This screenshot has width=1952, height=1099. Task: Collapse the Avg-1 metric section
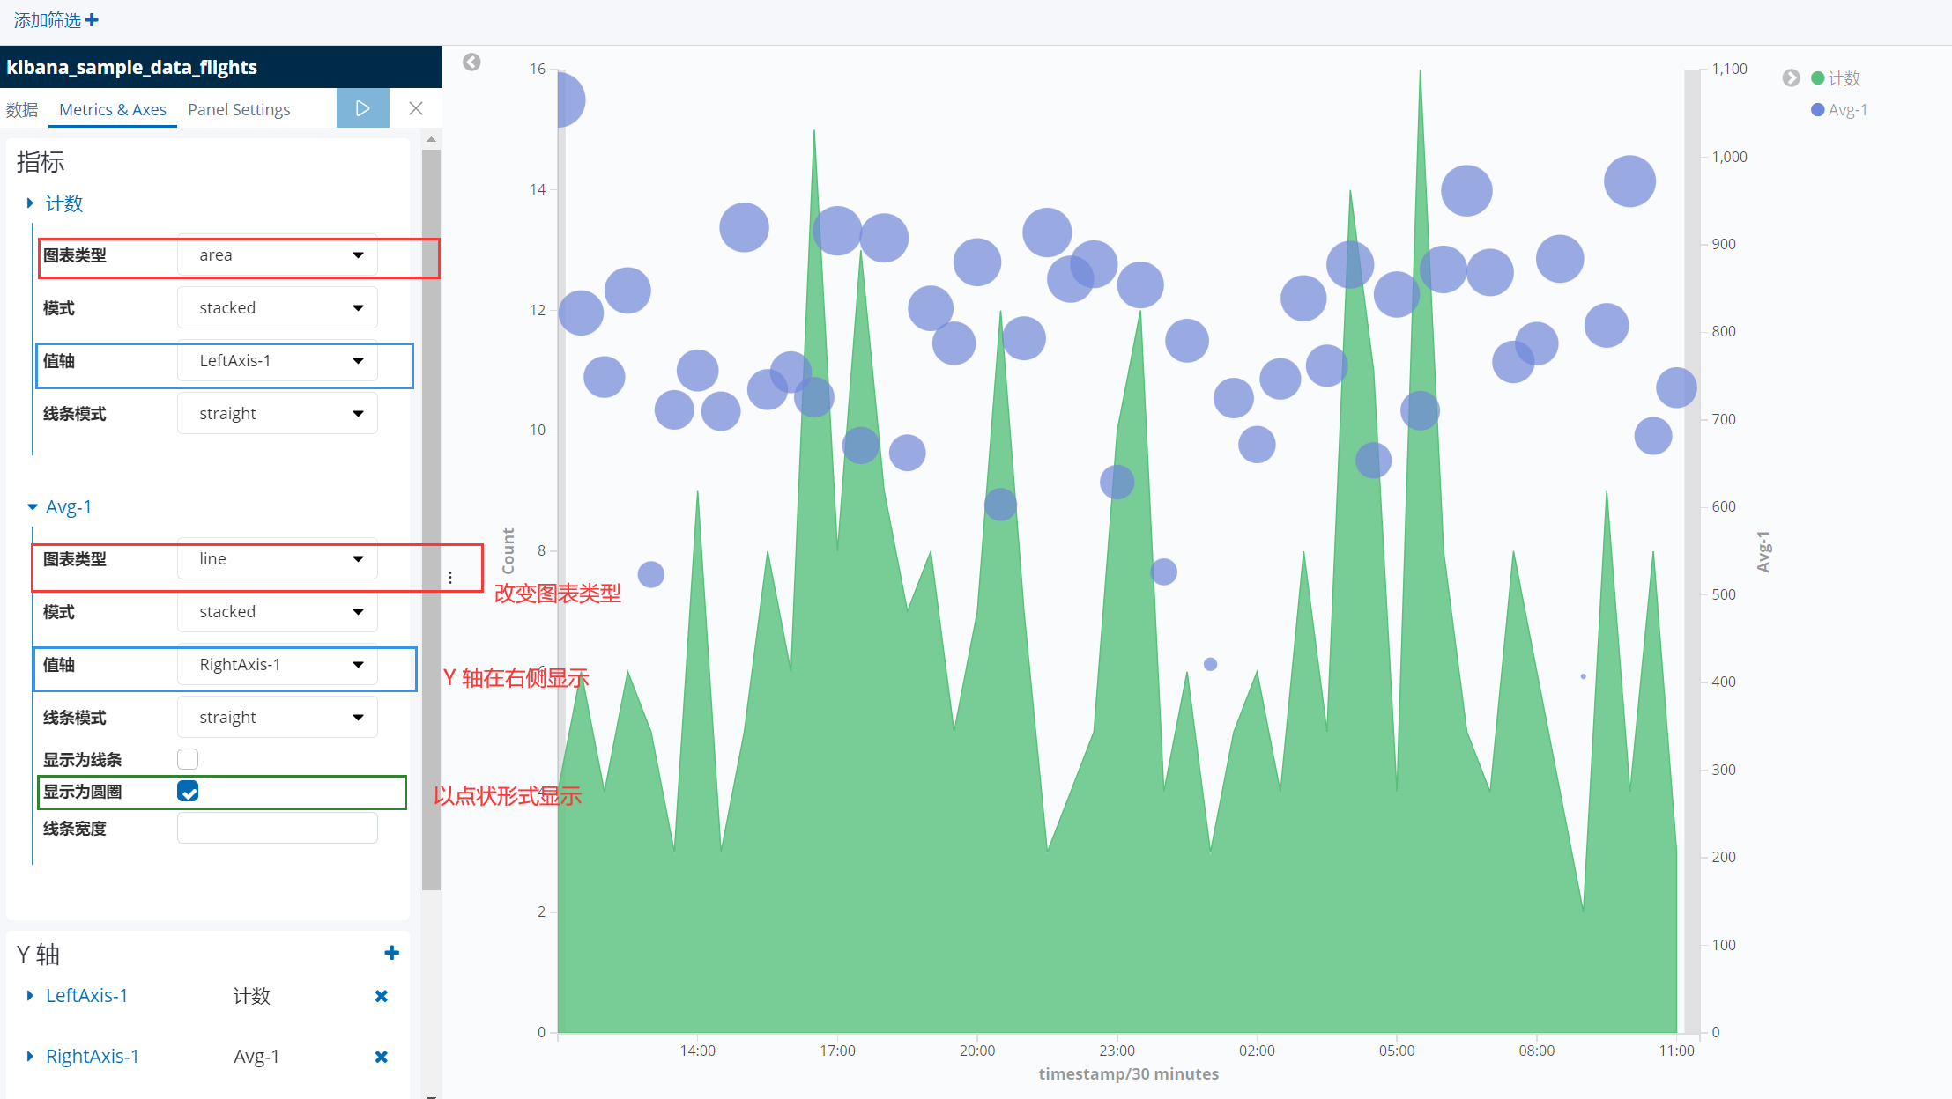coord(33,507)
